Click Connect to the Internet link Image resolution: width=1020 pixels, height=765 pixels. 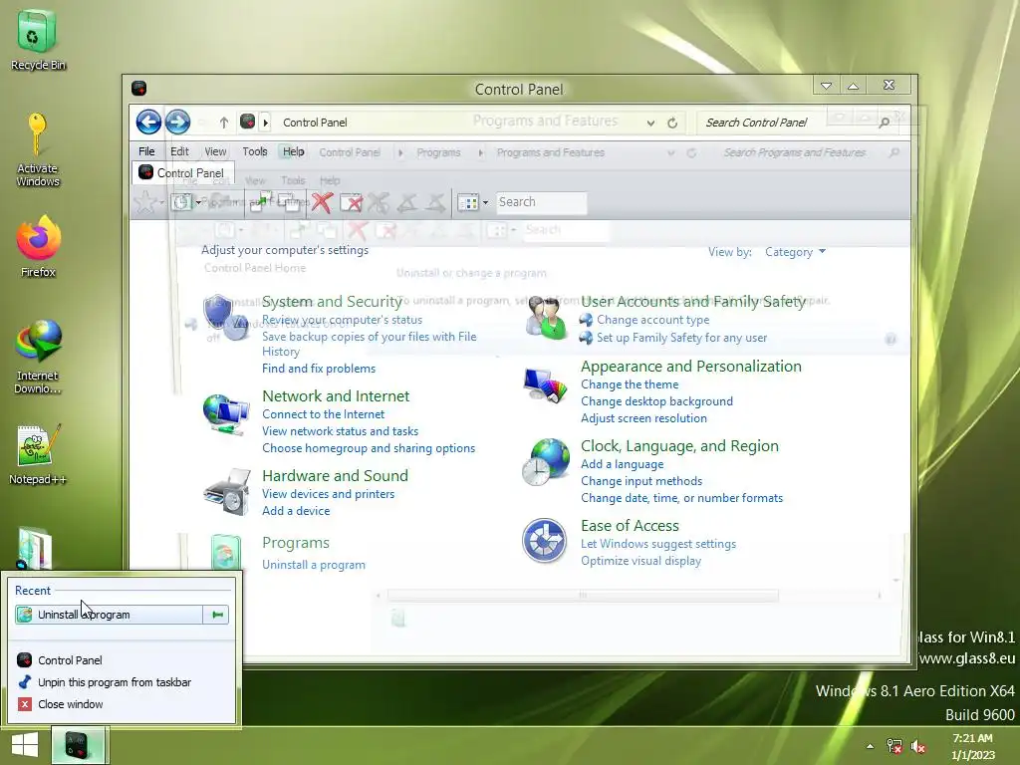(x=324, y=414)
